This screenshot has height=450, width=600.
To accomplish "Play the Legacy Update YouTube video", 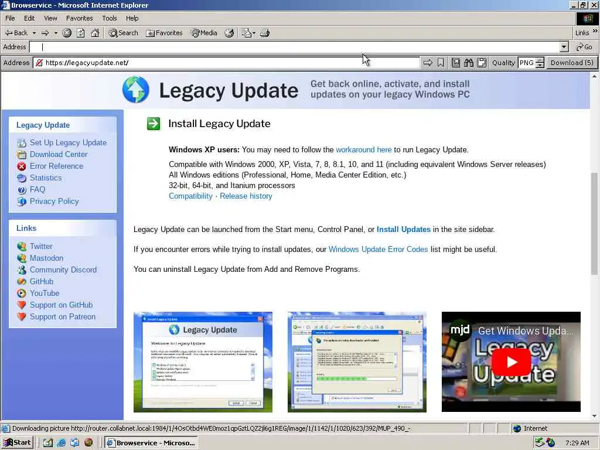I will (511, 362).
